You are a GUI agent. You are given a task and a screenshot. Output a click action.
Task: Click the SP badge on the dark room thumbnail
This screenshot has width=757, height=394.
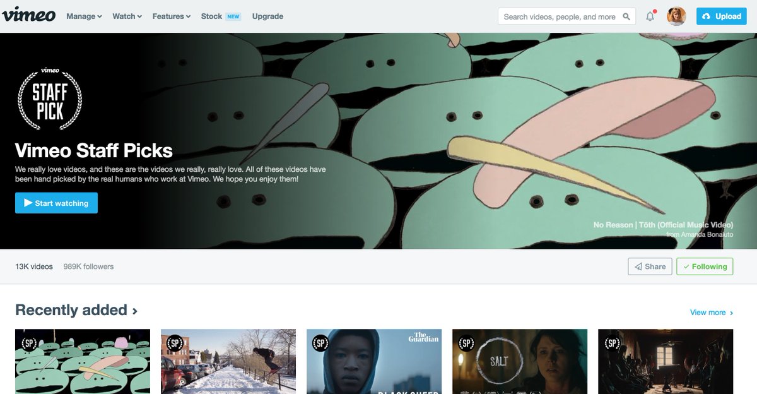(611, 343)
